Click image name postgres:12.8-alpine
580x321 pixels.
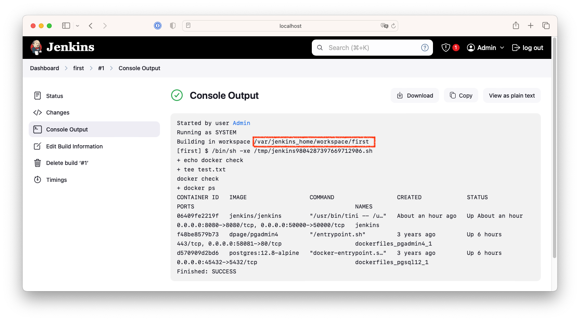point(264,253)
